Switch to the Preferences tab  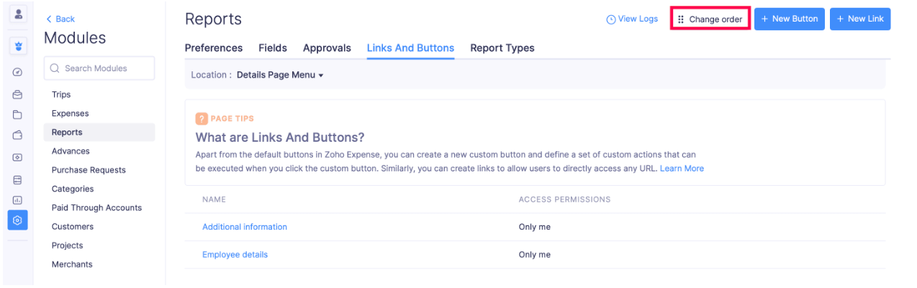coord(214,48)
